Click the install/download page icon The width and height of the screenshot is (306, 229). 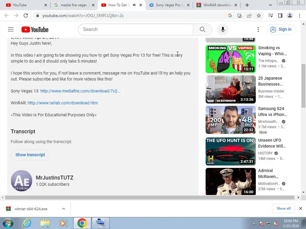[240, 16]
